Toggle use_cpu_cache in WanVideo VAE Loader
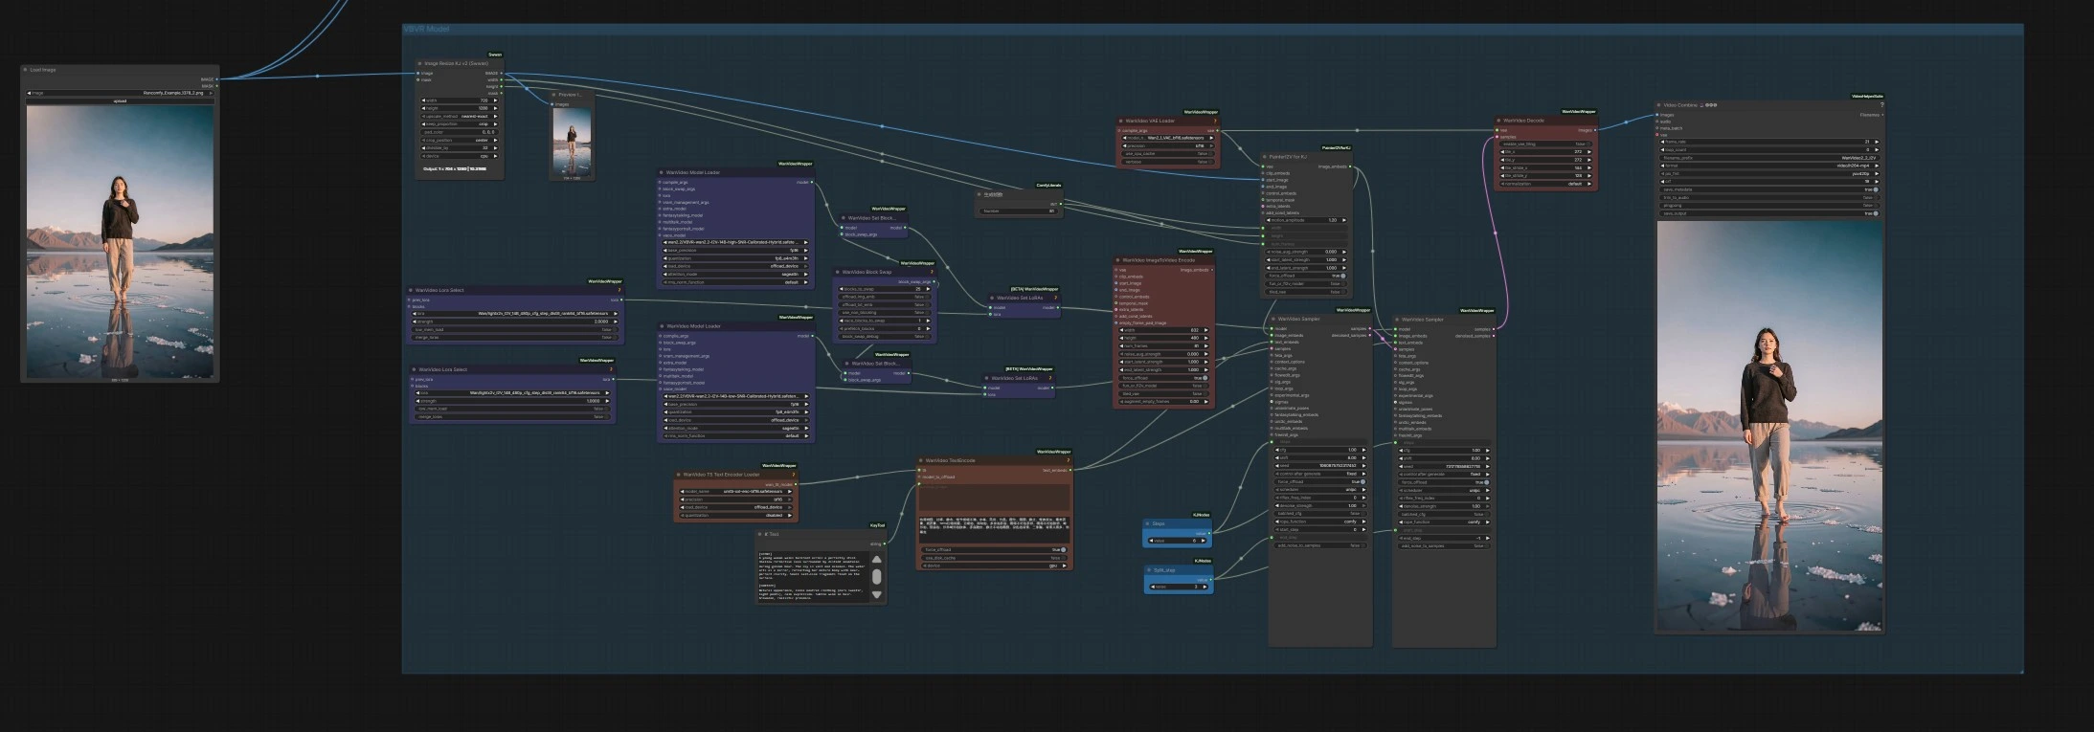The height and width of the screenshot is (732, 2094). (1168, 154)
